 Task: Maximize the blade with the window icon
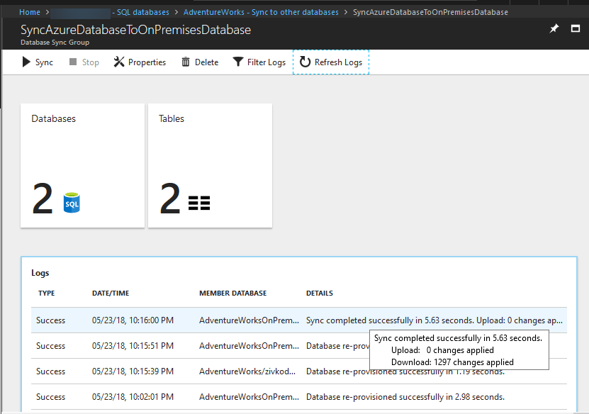[576, 28]
